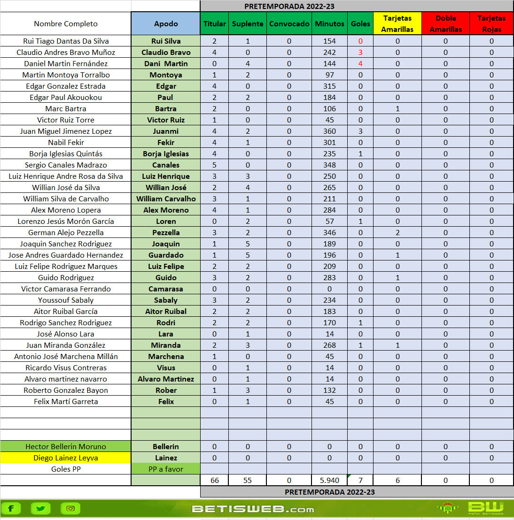Image resolution: width=514 pixels, height=520 pixels.
Task: Click the Edgar Paul Akouokou name
Action: [x=66, y=98]
